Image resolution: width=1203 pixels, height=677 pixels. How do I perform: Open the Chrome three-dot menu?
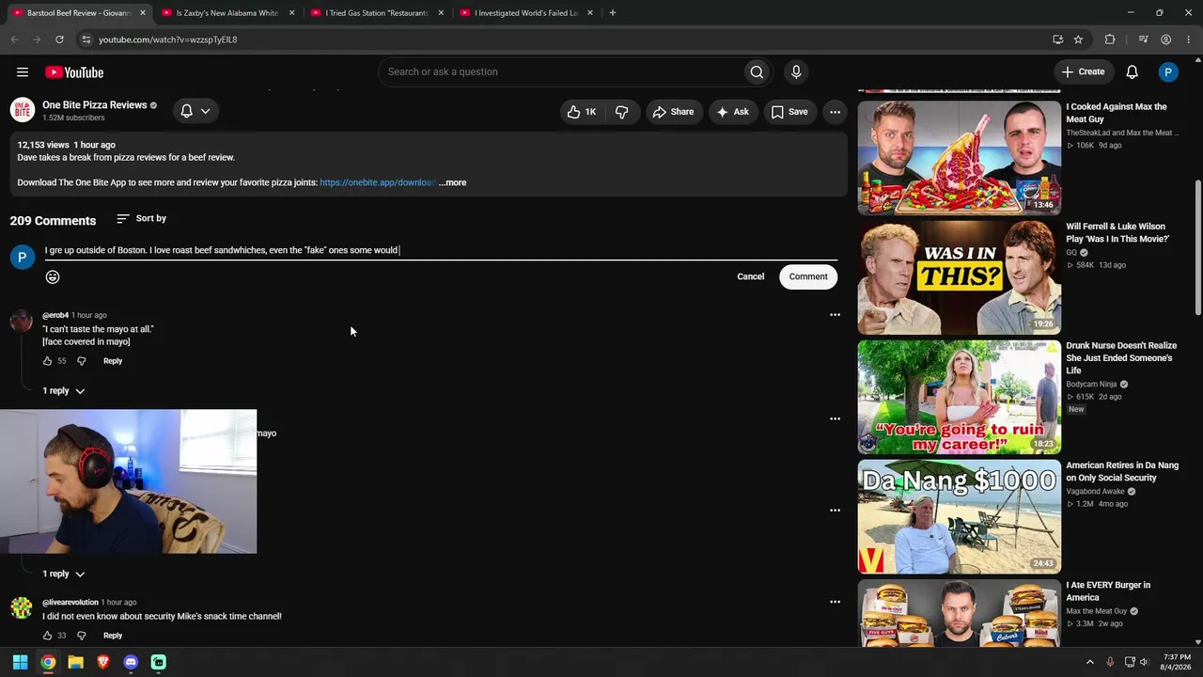pos(1189,39)
